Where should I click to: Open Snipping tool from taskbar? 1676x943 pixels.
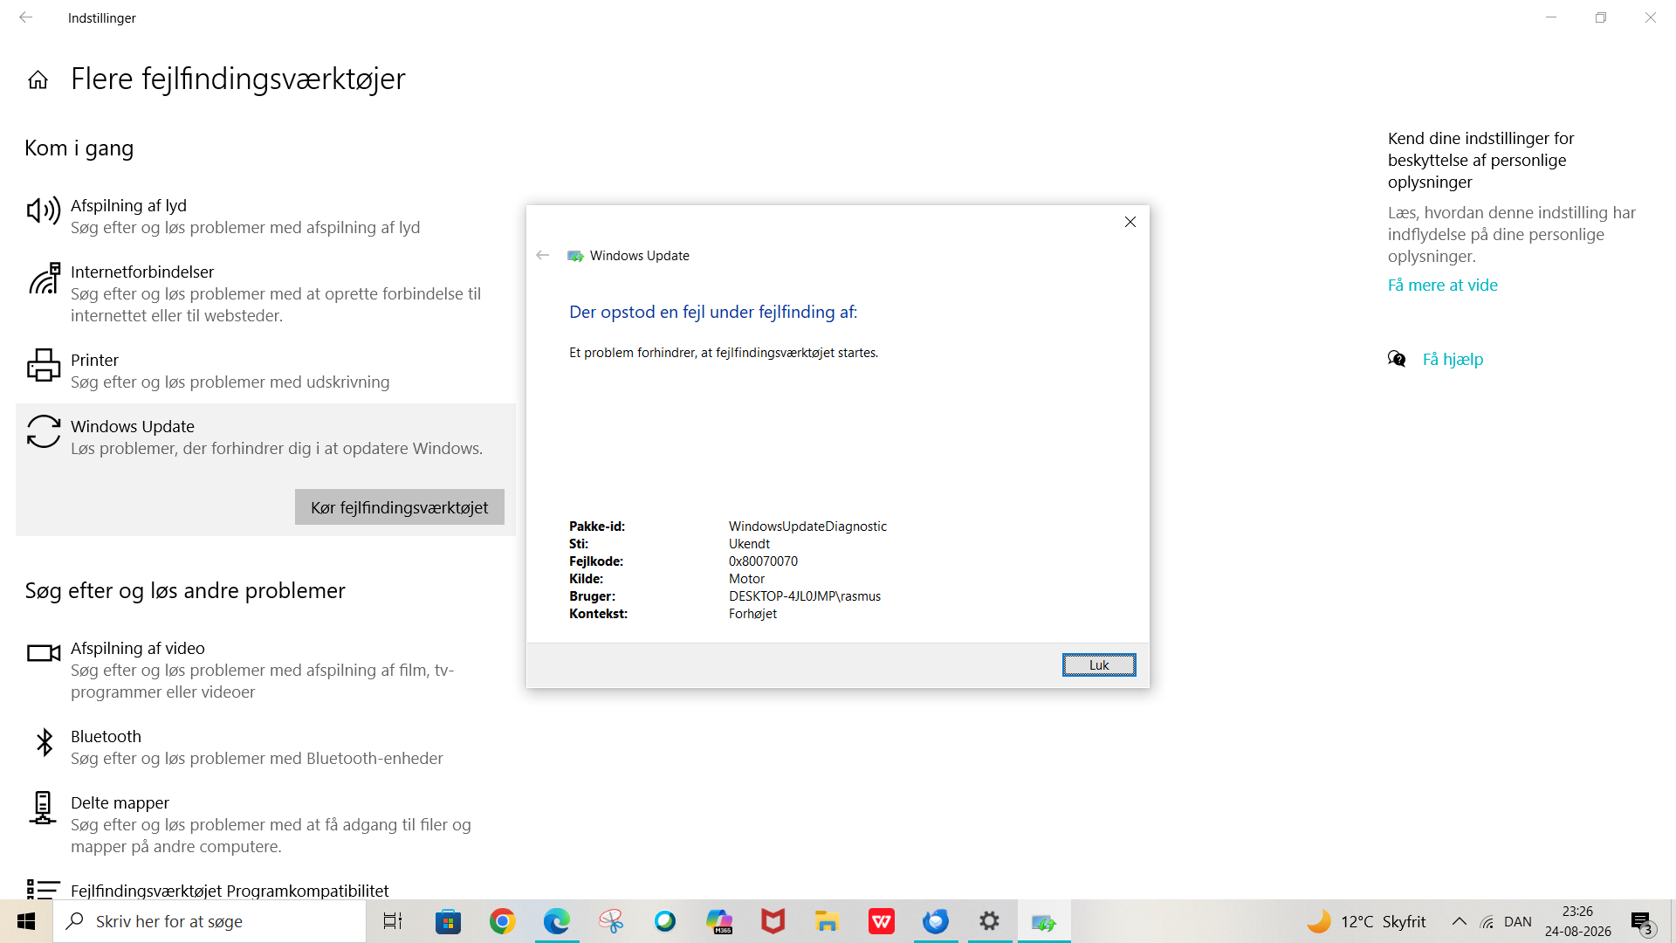[611, 921]
